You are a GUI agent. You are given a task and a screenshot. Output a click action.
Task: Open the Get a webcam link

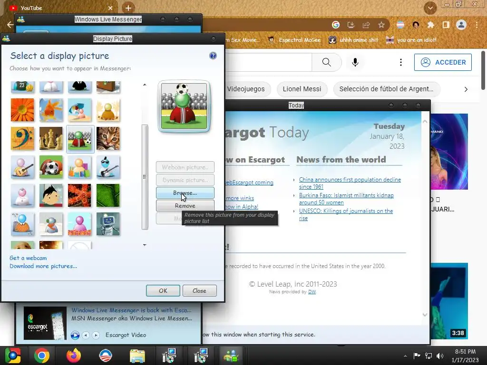click(x=28, y=258)
